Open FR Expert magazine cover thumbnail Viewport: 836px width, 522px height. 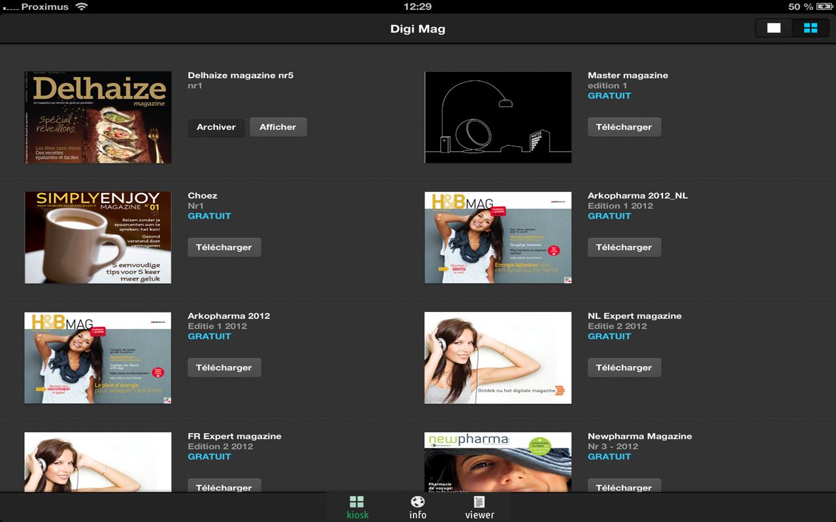tap(98, 462)
